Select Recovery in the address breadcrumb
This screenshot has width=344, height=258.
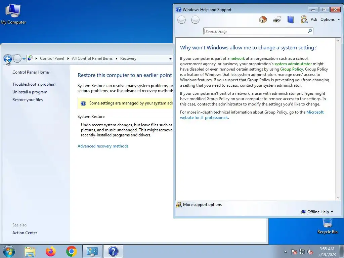[x=128, y=58]
